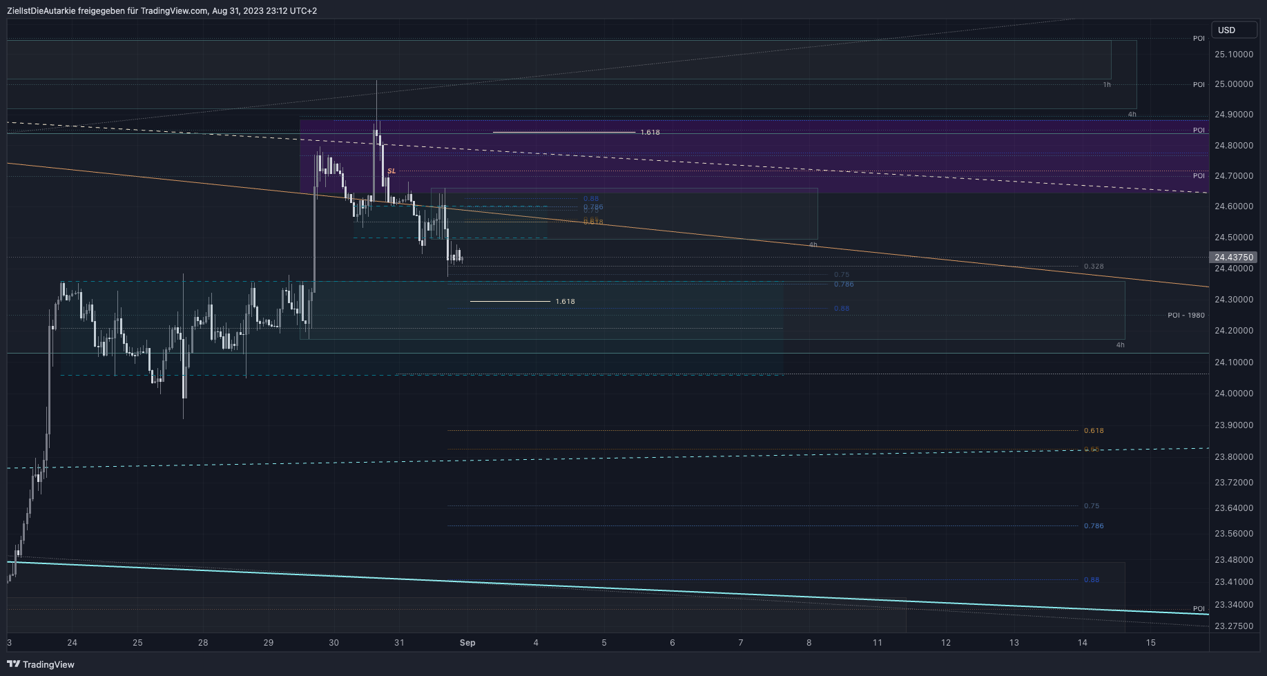This screenshot has width=1267, height=676.
Task: Click the Sep label on the date axis
Action: click(467, 642)
